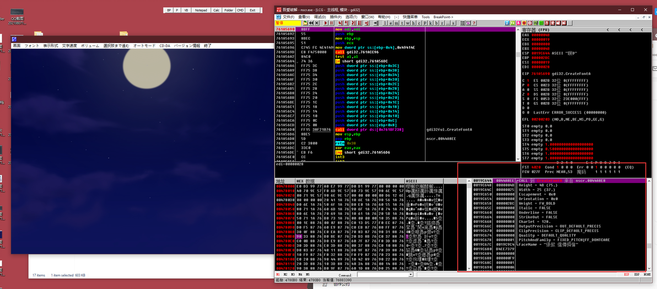Screen dimensions: 657x289
Task: Click the Step into toolbar icon
Action: 341,23
